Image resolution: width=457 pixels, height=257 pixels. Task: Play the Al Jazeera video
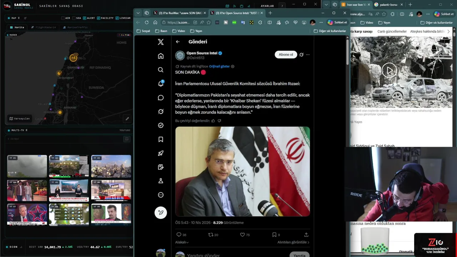[389, 70]
